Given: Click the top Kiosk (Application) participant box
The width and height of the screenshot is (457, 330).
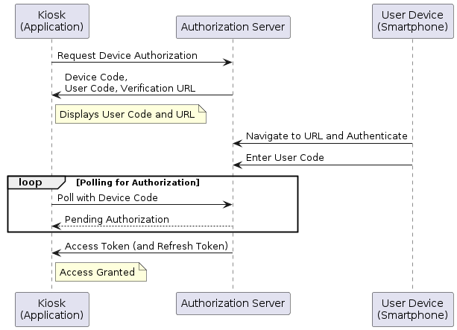Looking at the screenshot, I should click(52, 21).
